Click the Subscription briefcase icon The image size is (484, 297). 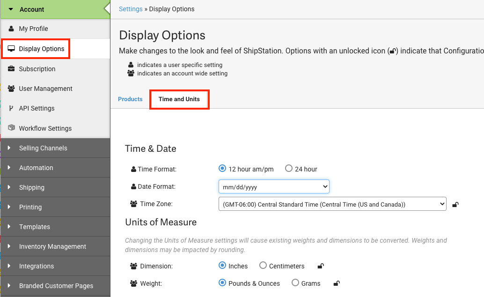pyautogui.click(x=11, y=69)
